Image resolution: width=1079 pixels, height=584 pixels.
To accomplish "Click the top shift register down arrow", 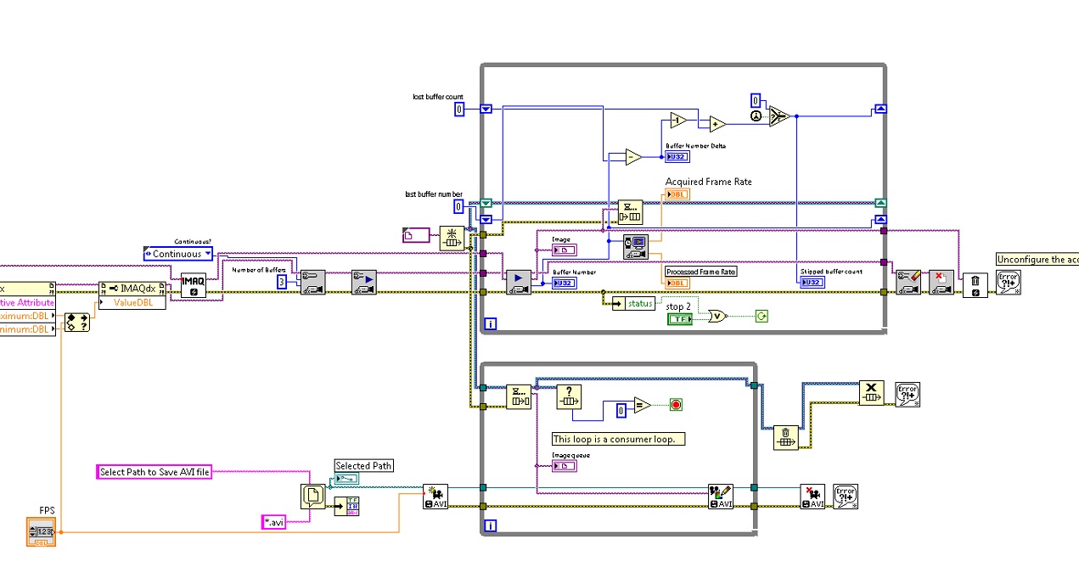I will [486, 109].
